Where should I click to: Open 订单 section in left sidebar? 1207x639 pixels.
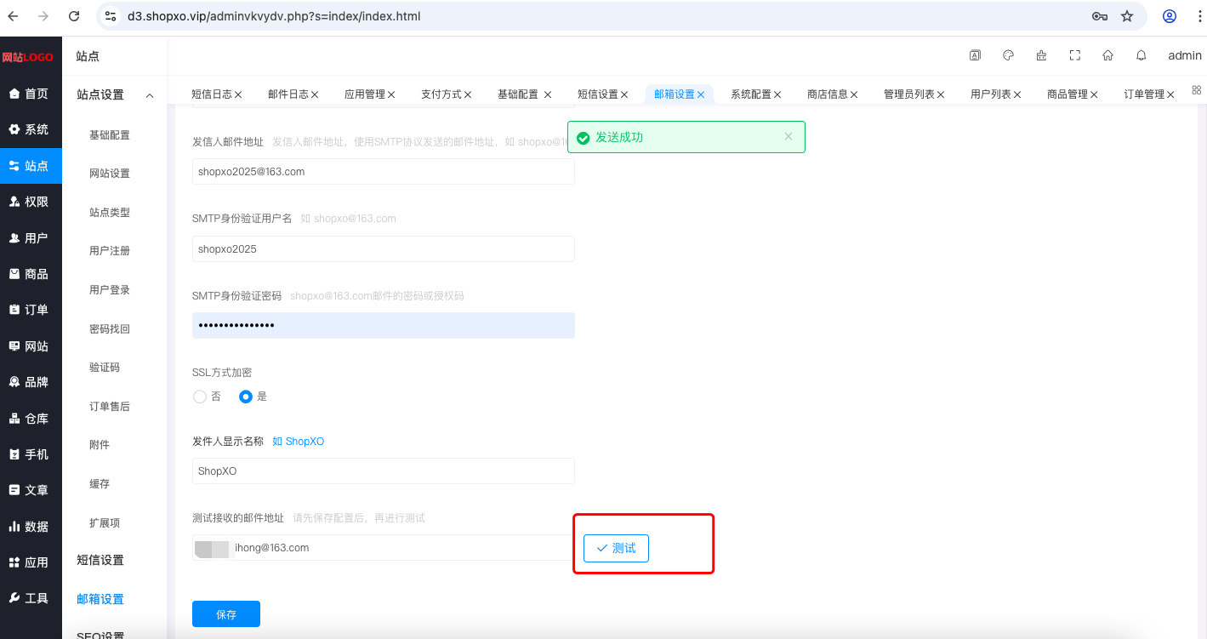31,310
